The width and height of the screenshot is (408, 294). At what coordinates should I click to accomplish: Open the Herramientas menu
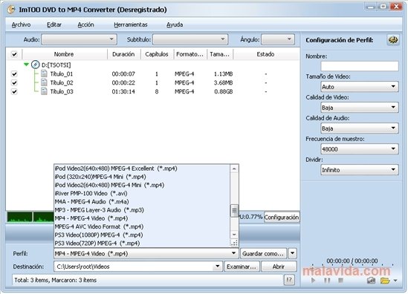131,24
